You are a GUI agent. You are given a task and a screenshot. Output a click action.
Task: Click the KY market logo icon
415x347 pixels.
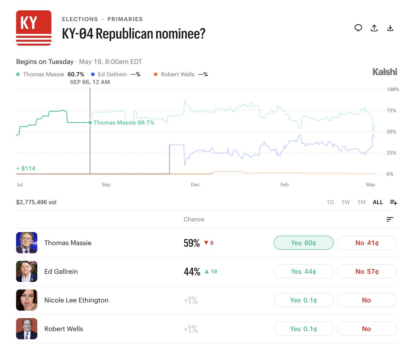[x=34, y=28]
